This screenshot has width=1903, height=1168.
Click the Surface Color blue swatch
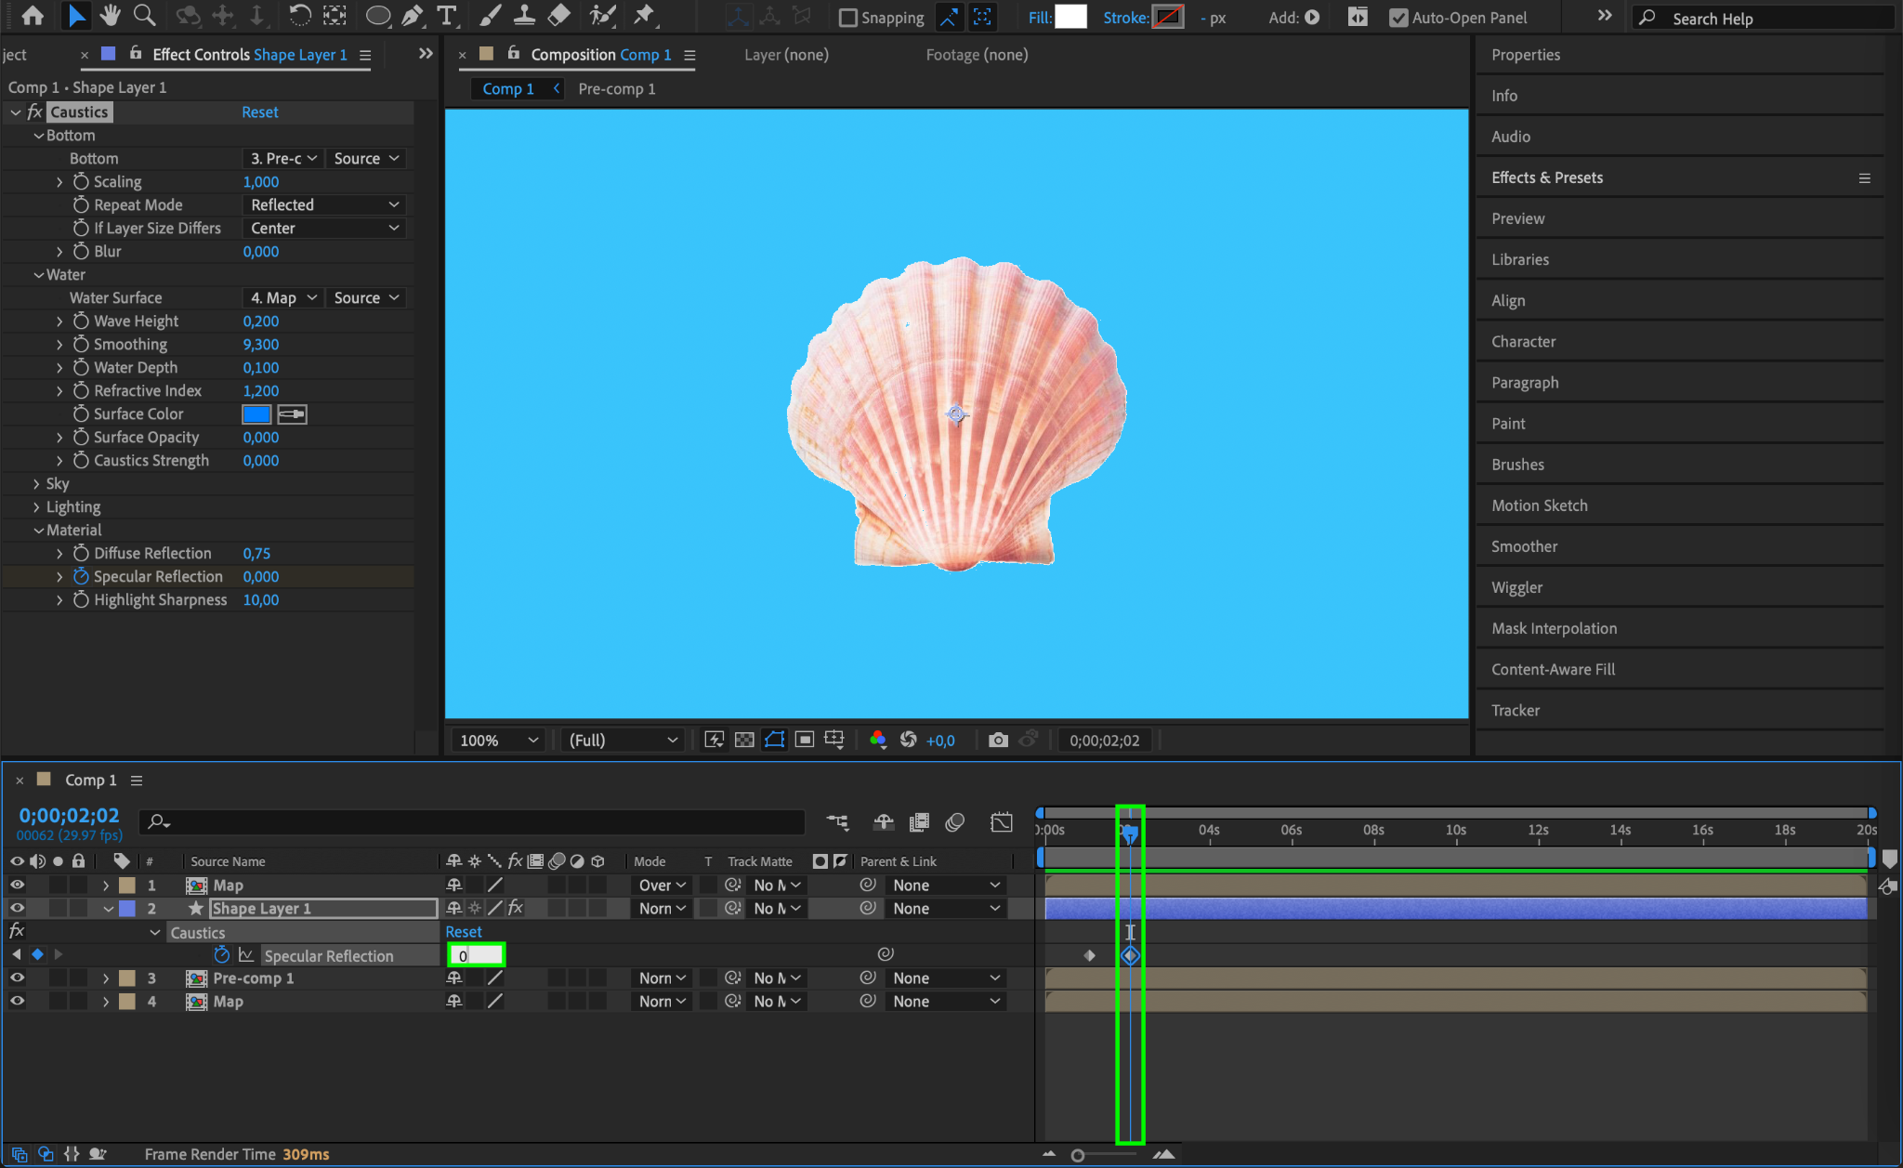click(x=256, y=413)
